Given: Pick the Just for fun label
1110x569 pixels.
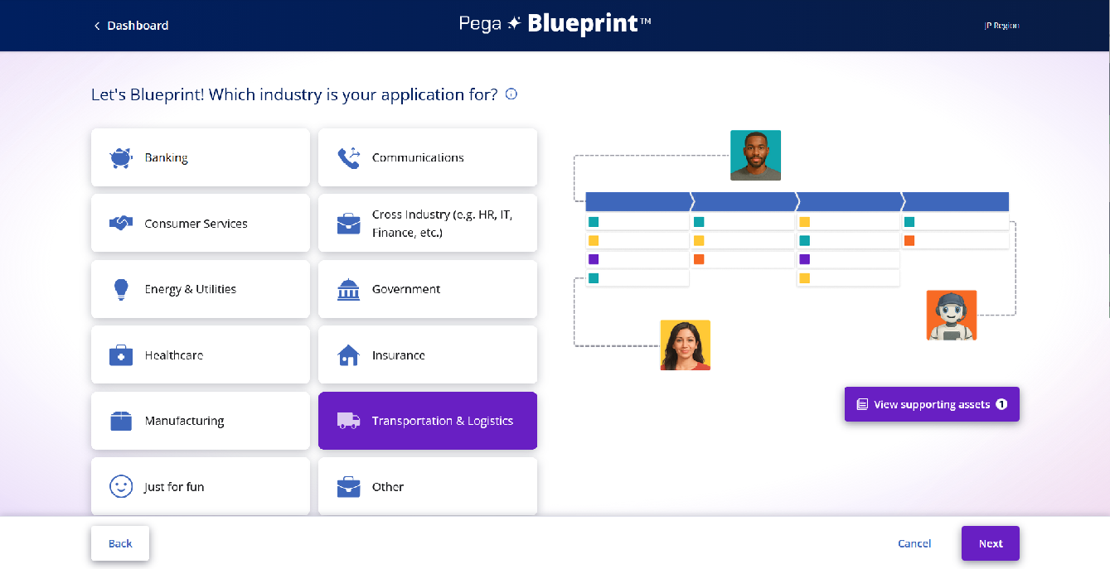Looking at the screenshot, I should (174, 487).
